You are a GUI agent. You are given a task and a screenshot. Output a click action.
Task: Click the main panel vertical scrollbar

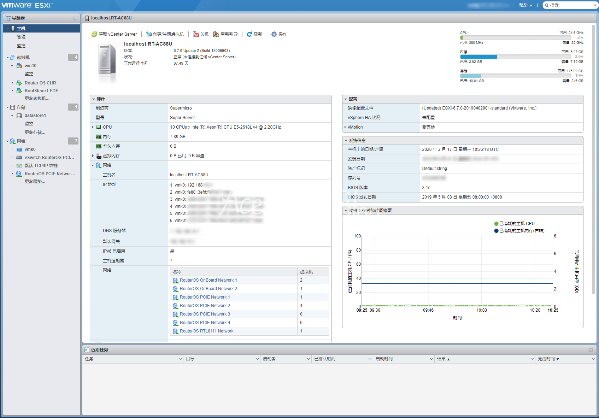593,159
